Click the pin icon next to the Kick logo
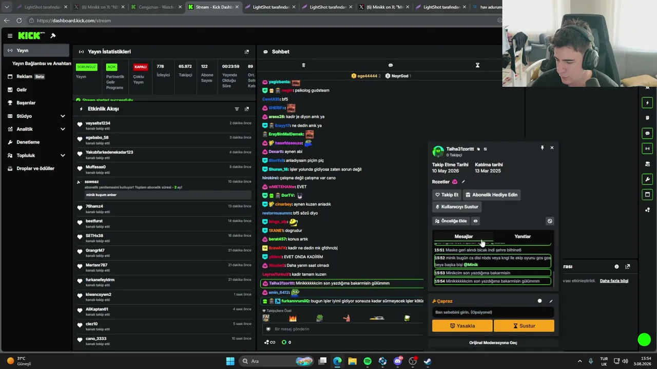657x369 pixels. pyautogui.click(x=53, y=35)
